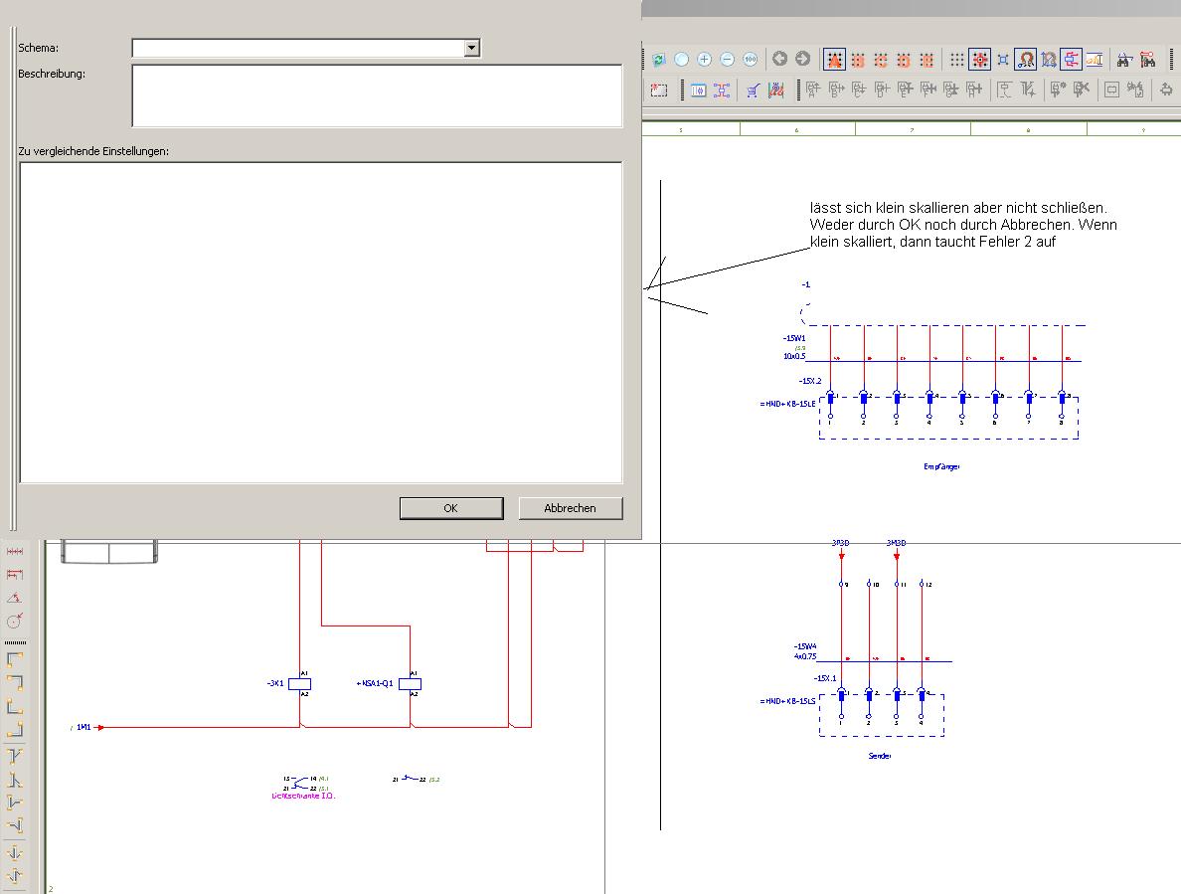Toggle the magnet snap icon
This screenshot has height=894, width=1181.
tap(1026, 59)
